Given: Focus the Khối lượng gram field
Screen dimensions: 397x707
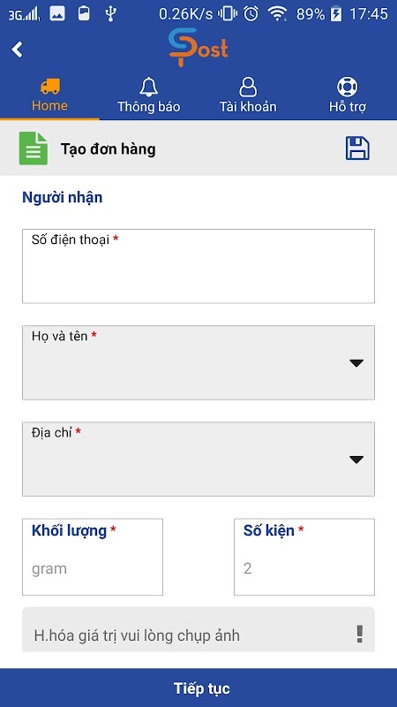Looking at the screenshot, I should (x=93, y=557).
